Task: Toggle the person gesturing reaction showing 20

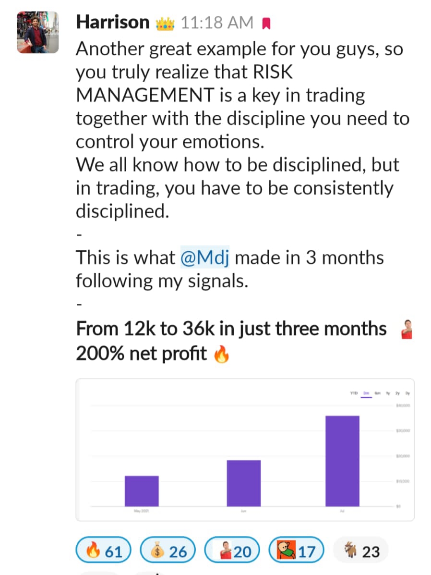Action: (232, 550)
